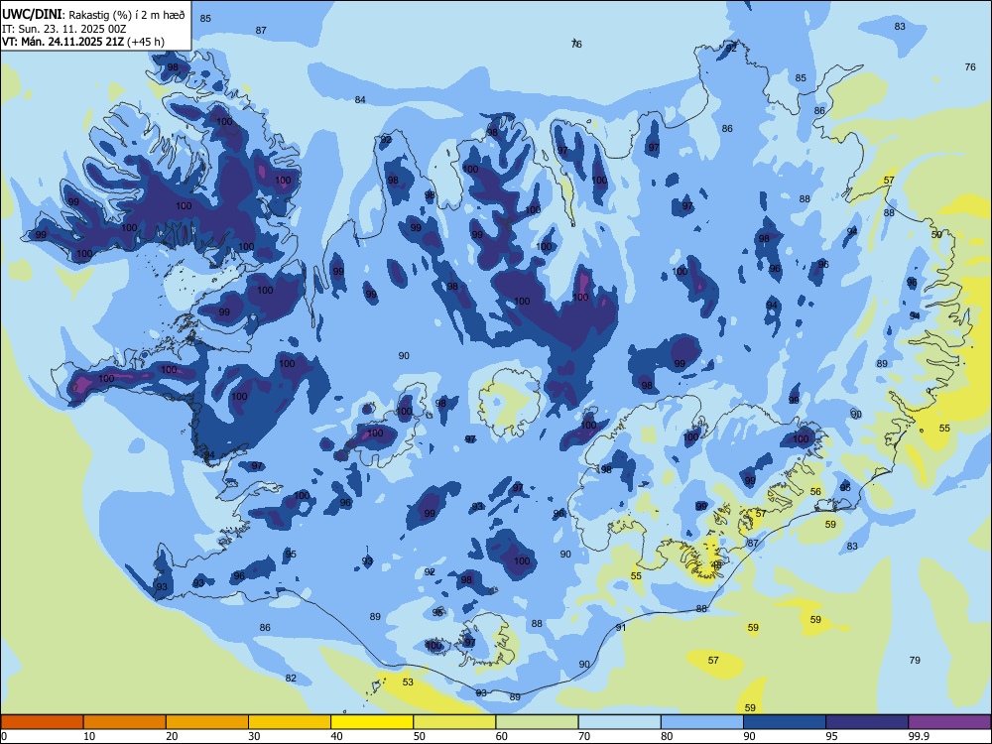Select the '79' humidity value on the map

(915, 661)
